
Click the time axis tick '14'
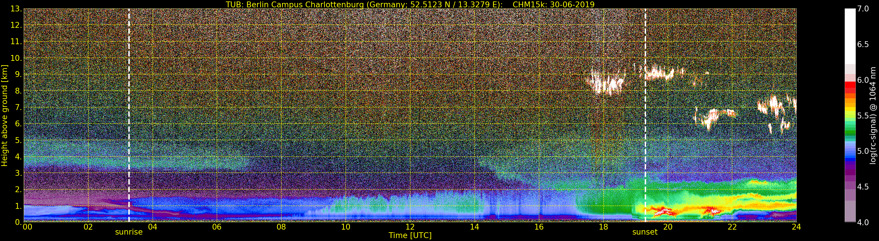pyautogui.click(x=475, y=227)
